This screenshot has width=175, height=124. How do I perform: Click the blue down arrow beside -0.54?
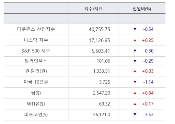135,29
